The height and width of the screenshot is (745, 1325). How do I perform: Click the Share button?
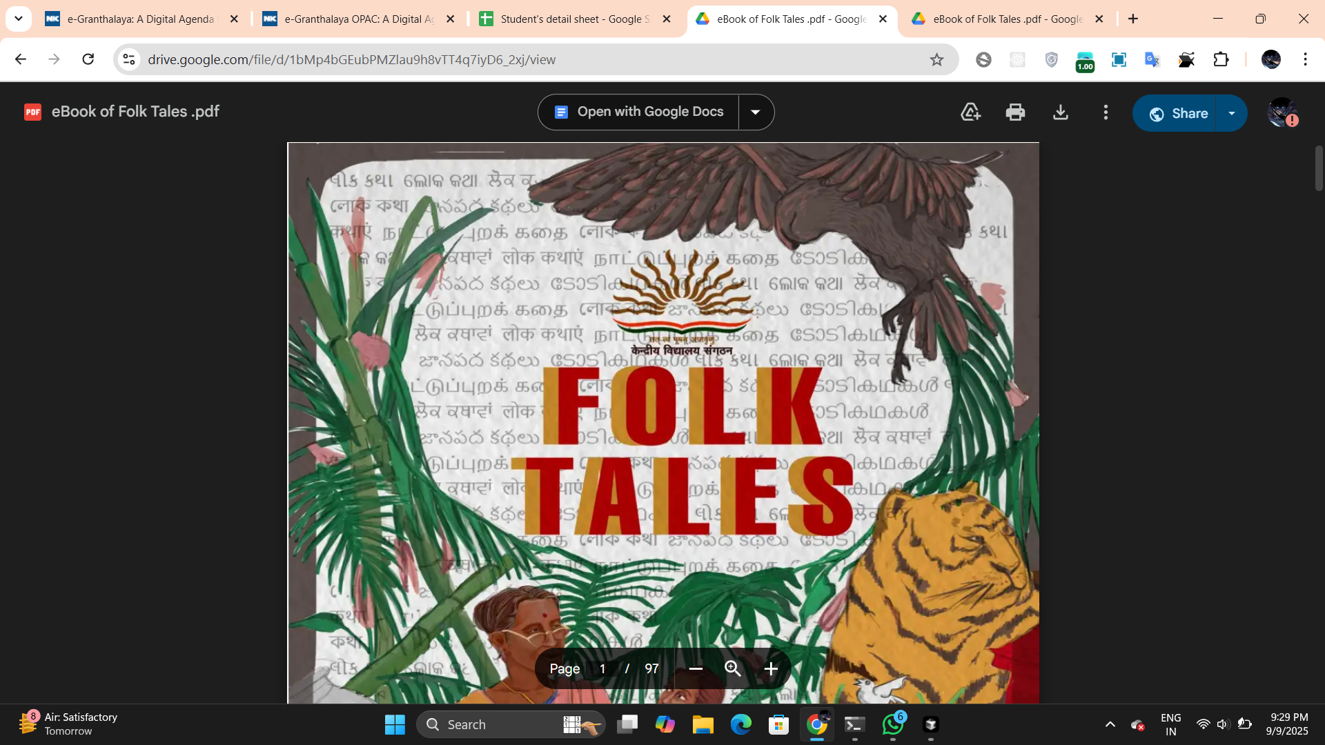(x=1179, y=113)
